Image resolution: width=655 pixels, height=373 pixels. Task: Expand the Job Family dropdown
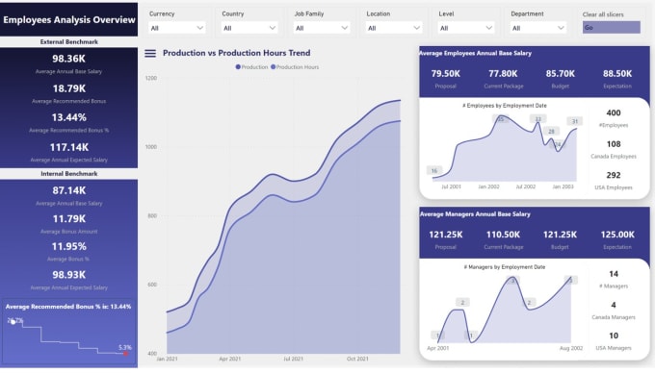point(321,28)
